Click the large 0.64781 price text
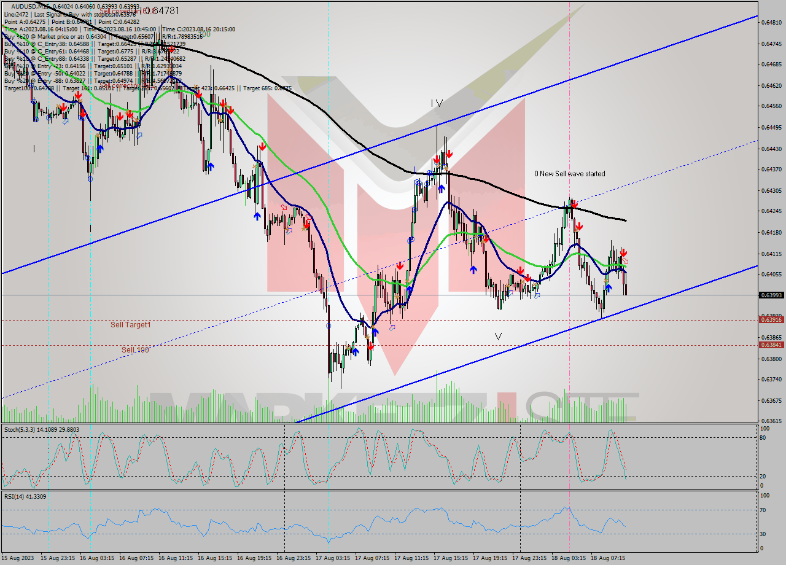 [x=163, y=10]
